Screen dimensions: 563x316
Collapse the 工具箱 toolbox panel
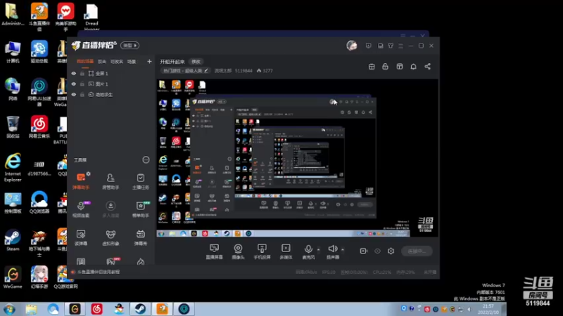pos(146,160)
